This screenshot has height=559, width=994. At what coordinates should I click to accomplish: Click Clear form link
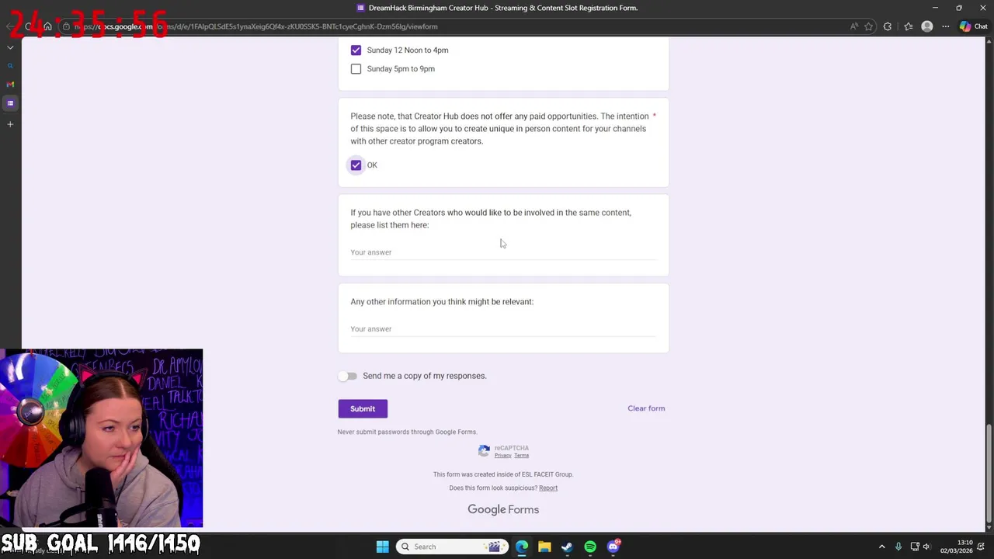click(x=646, y=408)
